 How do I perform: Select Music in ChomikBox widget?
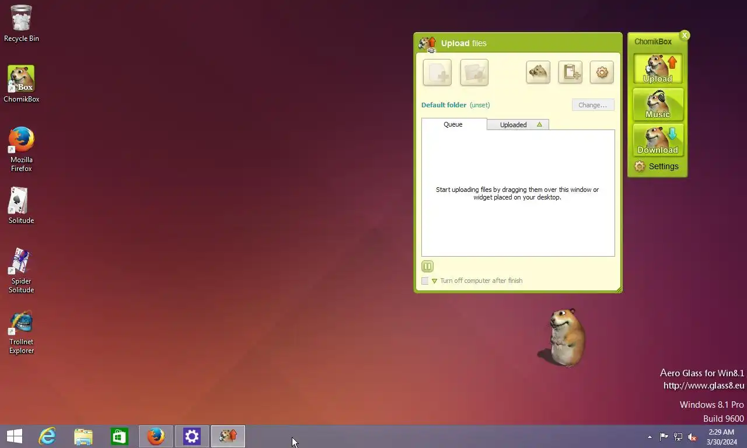click(658, 104)
